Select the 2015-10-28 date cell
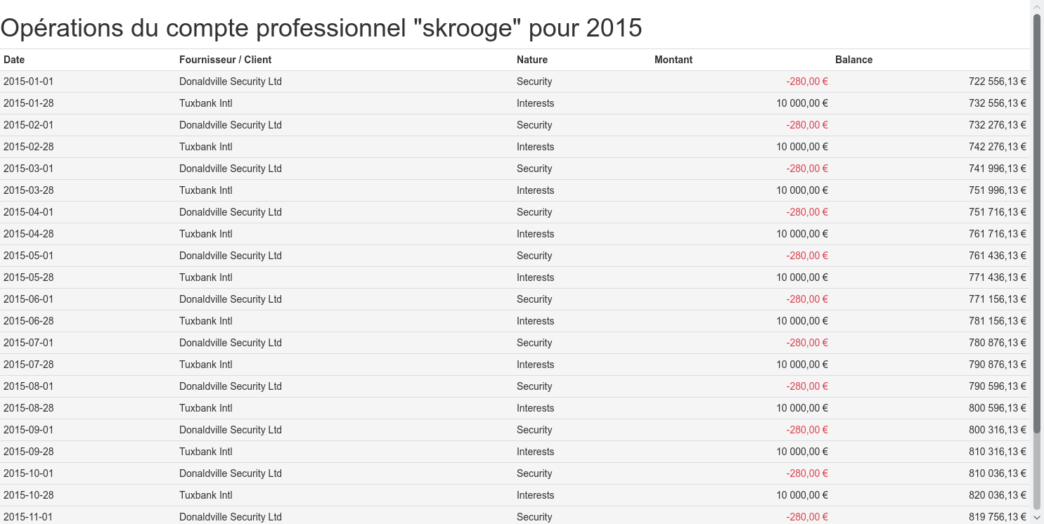The height and width of the screenshot is (524, 1044). [x=28, y=495]
